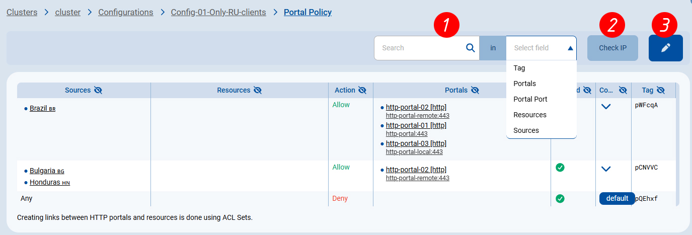Expand the chevron in the Bulgaria/Honduras row
692x235 pixels.
pyautogui.click(x=606, y=169)
